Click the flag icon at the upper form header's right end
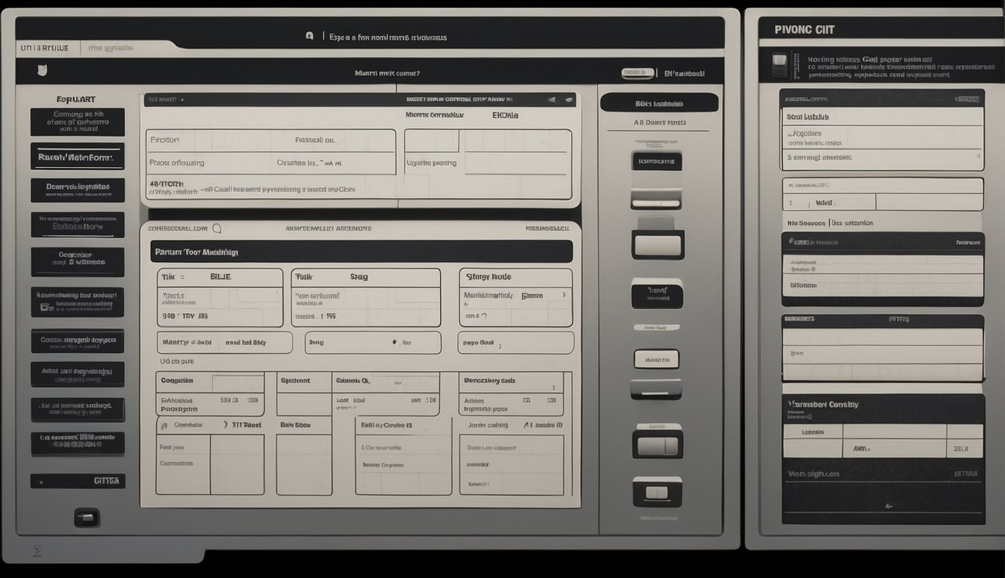This screenshot has width=1005, height=578. pyautogui.click(x=568, y=99)
